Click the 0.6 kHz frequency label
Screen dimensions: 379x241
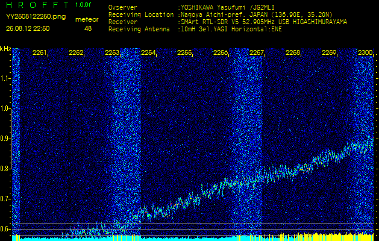point(5,229)
